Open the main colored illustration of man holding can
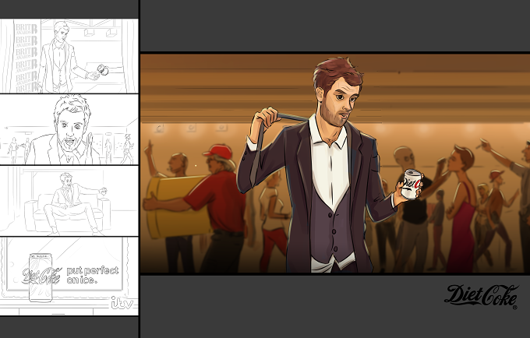 (x=335, y=163)
